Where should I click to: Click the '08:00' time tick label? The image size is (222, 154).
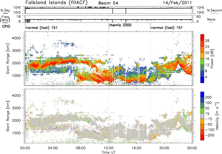[x=81, y=148]
